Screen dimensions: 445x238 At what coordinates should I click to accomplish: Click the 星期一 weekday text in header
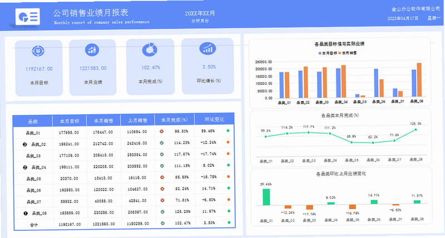434,18
